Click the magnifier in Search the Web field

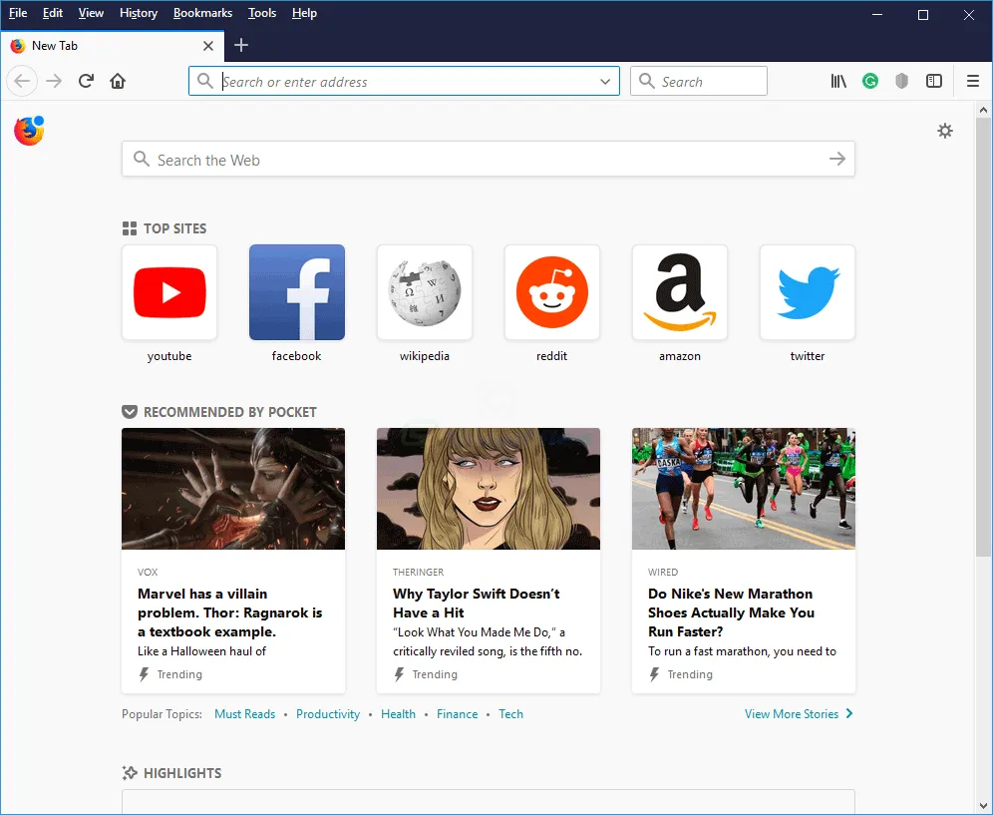click(x=142, y=159)
